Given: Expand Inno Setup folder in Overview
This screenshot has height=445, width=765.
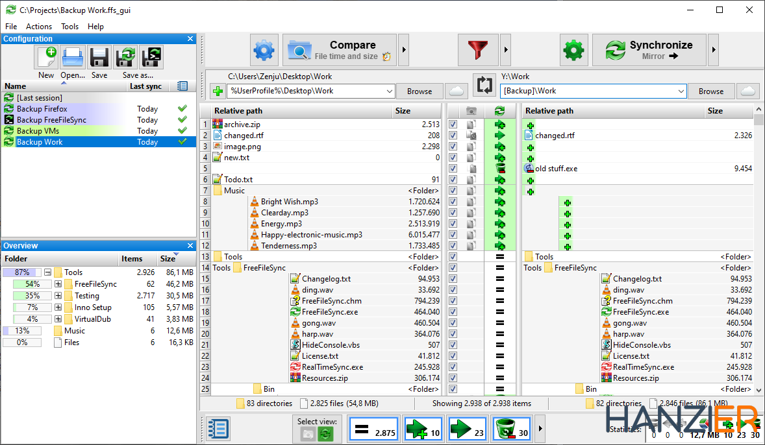Looking at the screenshot, I should click(58, 307).
